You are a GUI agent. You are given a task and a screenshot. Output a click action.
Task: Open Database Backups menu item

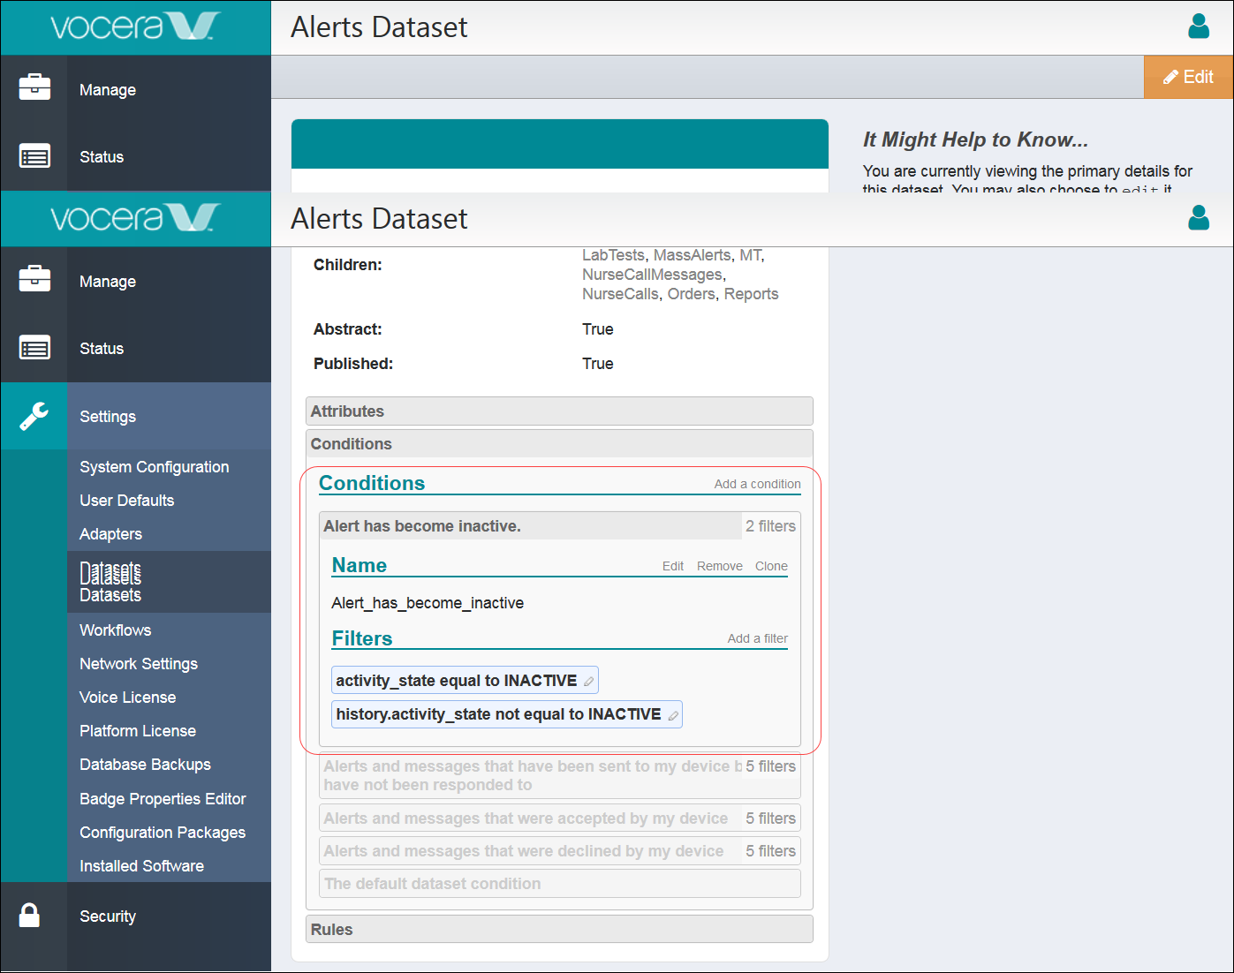tap(145, 765)
